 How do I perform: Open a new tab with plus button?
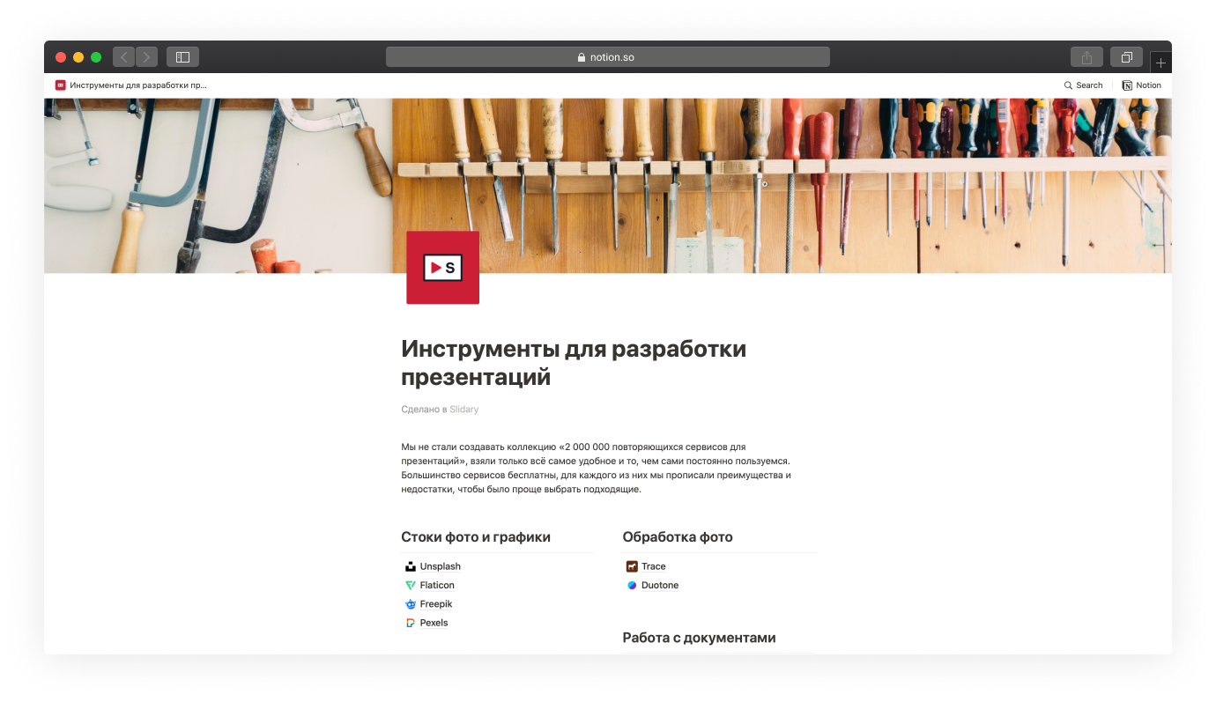(x=1160, y=63)
